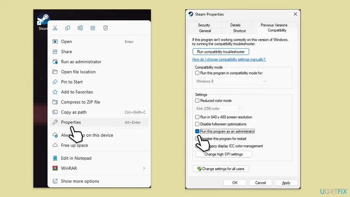Click Cancel in Steam Properties
Viewport: 350px width, 197px height.
(x=260, y=183)
